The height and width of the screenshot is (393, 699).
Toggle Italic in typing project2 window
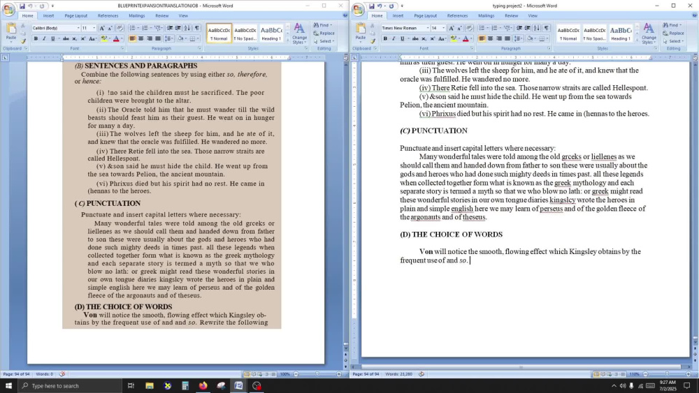click(x=394, y=38)
